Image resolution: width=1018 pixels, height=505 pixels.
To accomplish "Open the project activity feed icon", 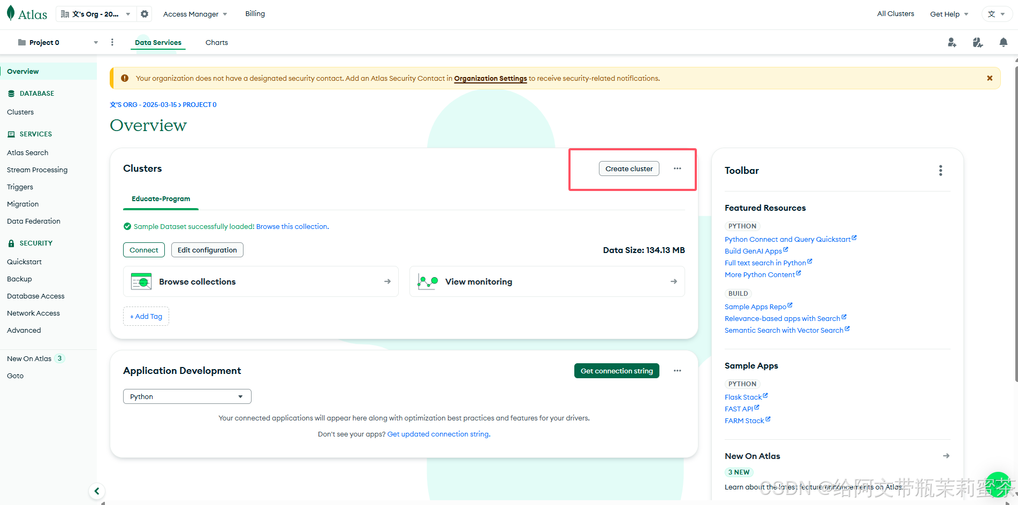I will coord(977,42).
